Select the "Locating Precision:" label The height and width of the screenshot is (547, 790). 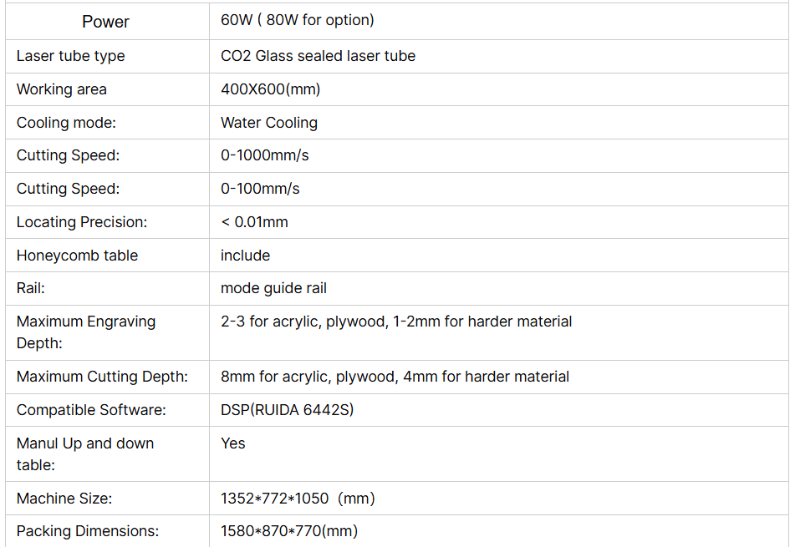(x=82, y=222)
